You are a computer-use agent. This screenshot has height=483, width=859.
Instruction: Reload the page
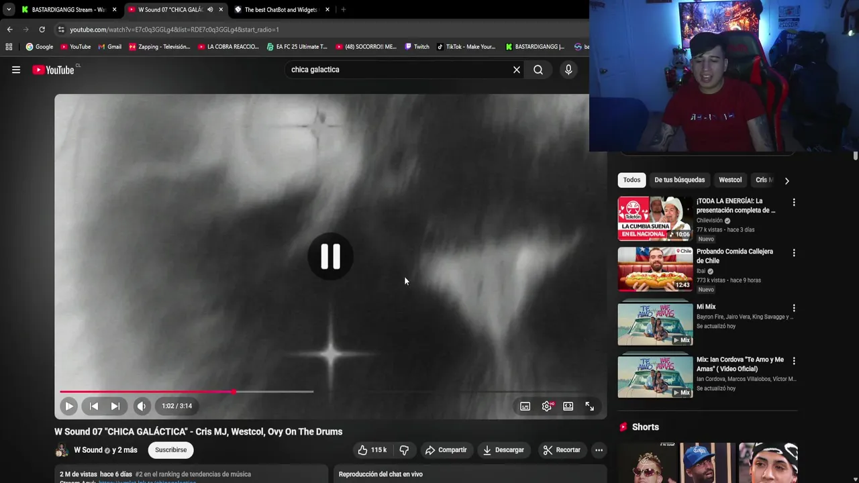click(42, 30)
